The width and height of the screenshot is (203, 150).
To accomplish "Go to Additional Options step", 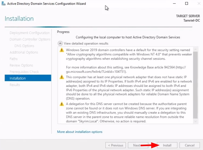I will tap(24, 52).
